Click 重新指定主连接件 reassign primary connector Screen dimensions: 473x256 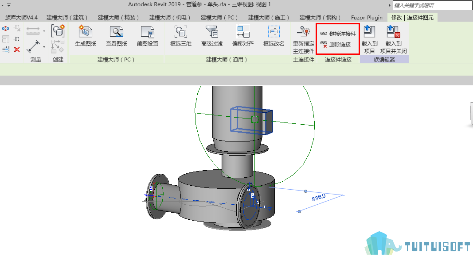[304, 39]
